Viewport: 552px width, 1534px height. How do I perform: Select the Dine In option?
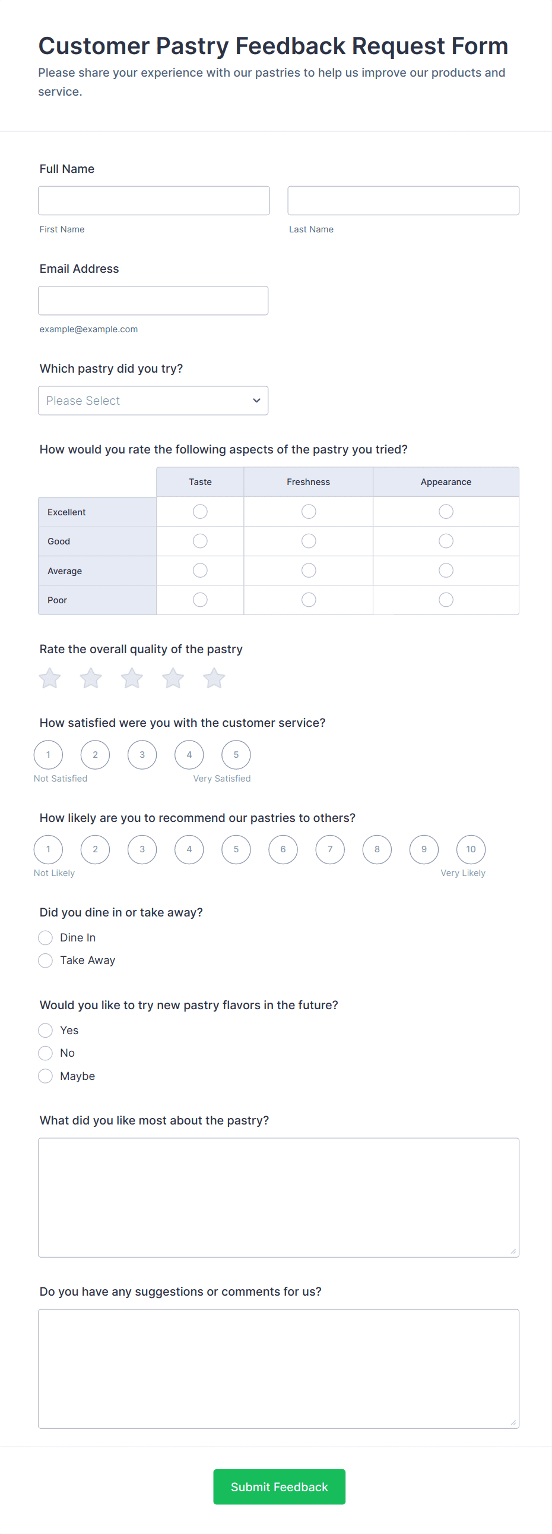(45, 938)
